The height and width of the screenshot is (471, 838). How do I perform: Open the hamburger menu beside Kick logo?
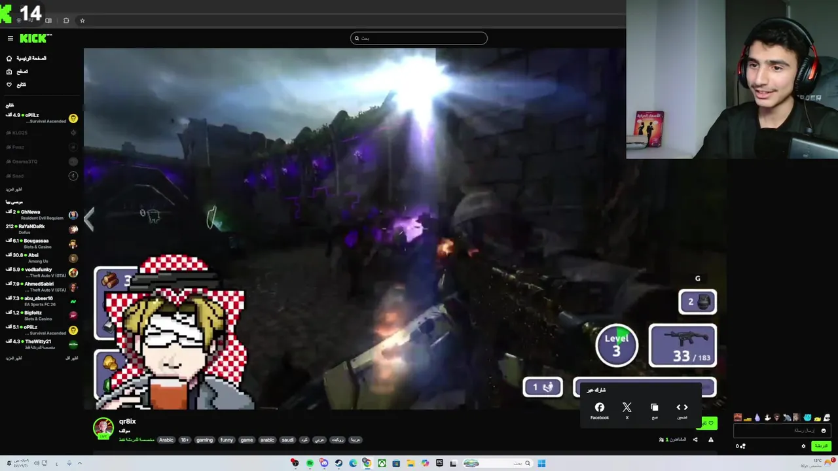[x=10, y=39]
